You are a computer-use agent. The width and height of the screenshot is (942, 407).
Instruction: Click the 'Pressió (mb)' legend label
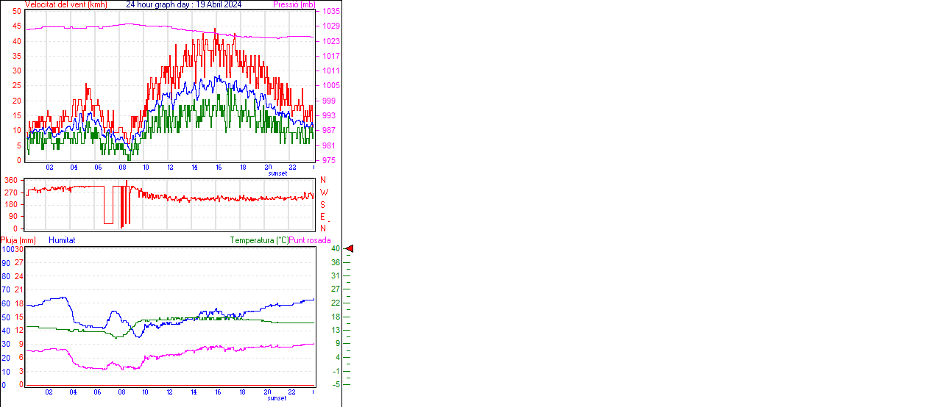point(293,4)
